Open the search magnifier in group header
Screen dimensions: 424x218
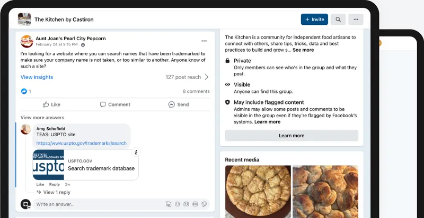[x=338, y=20]
